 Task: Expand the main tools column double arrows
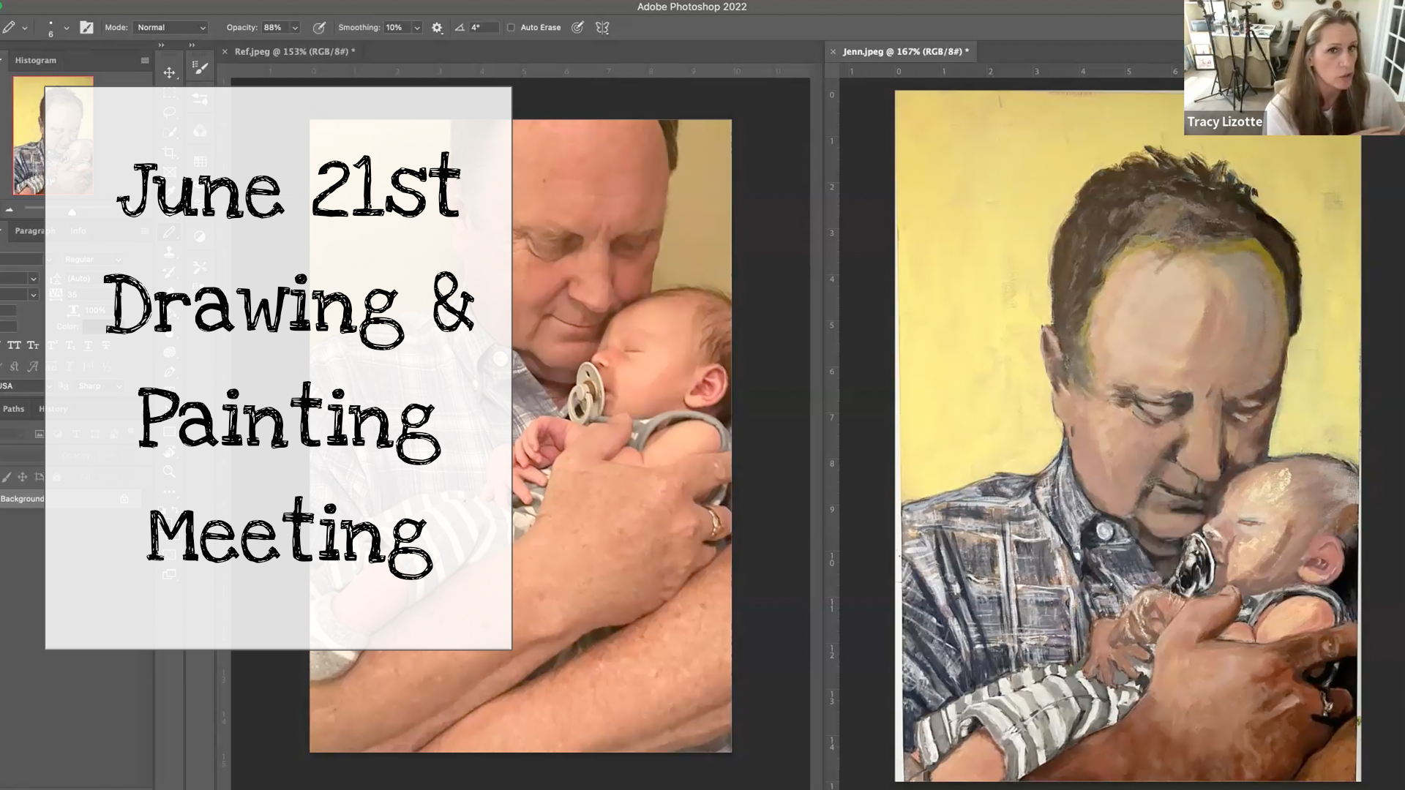162,45
